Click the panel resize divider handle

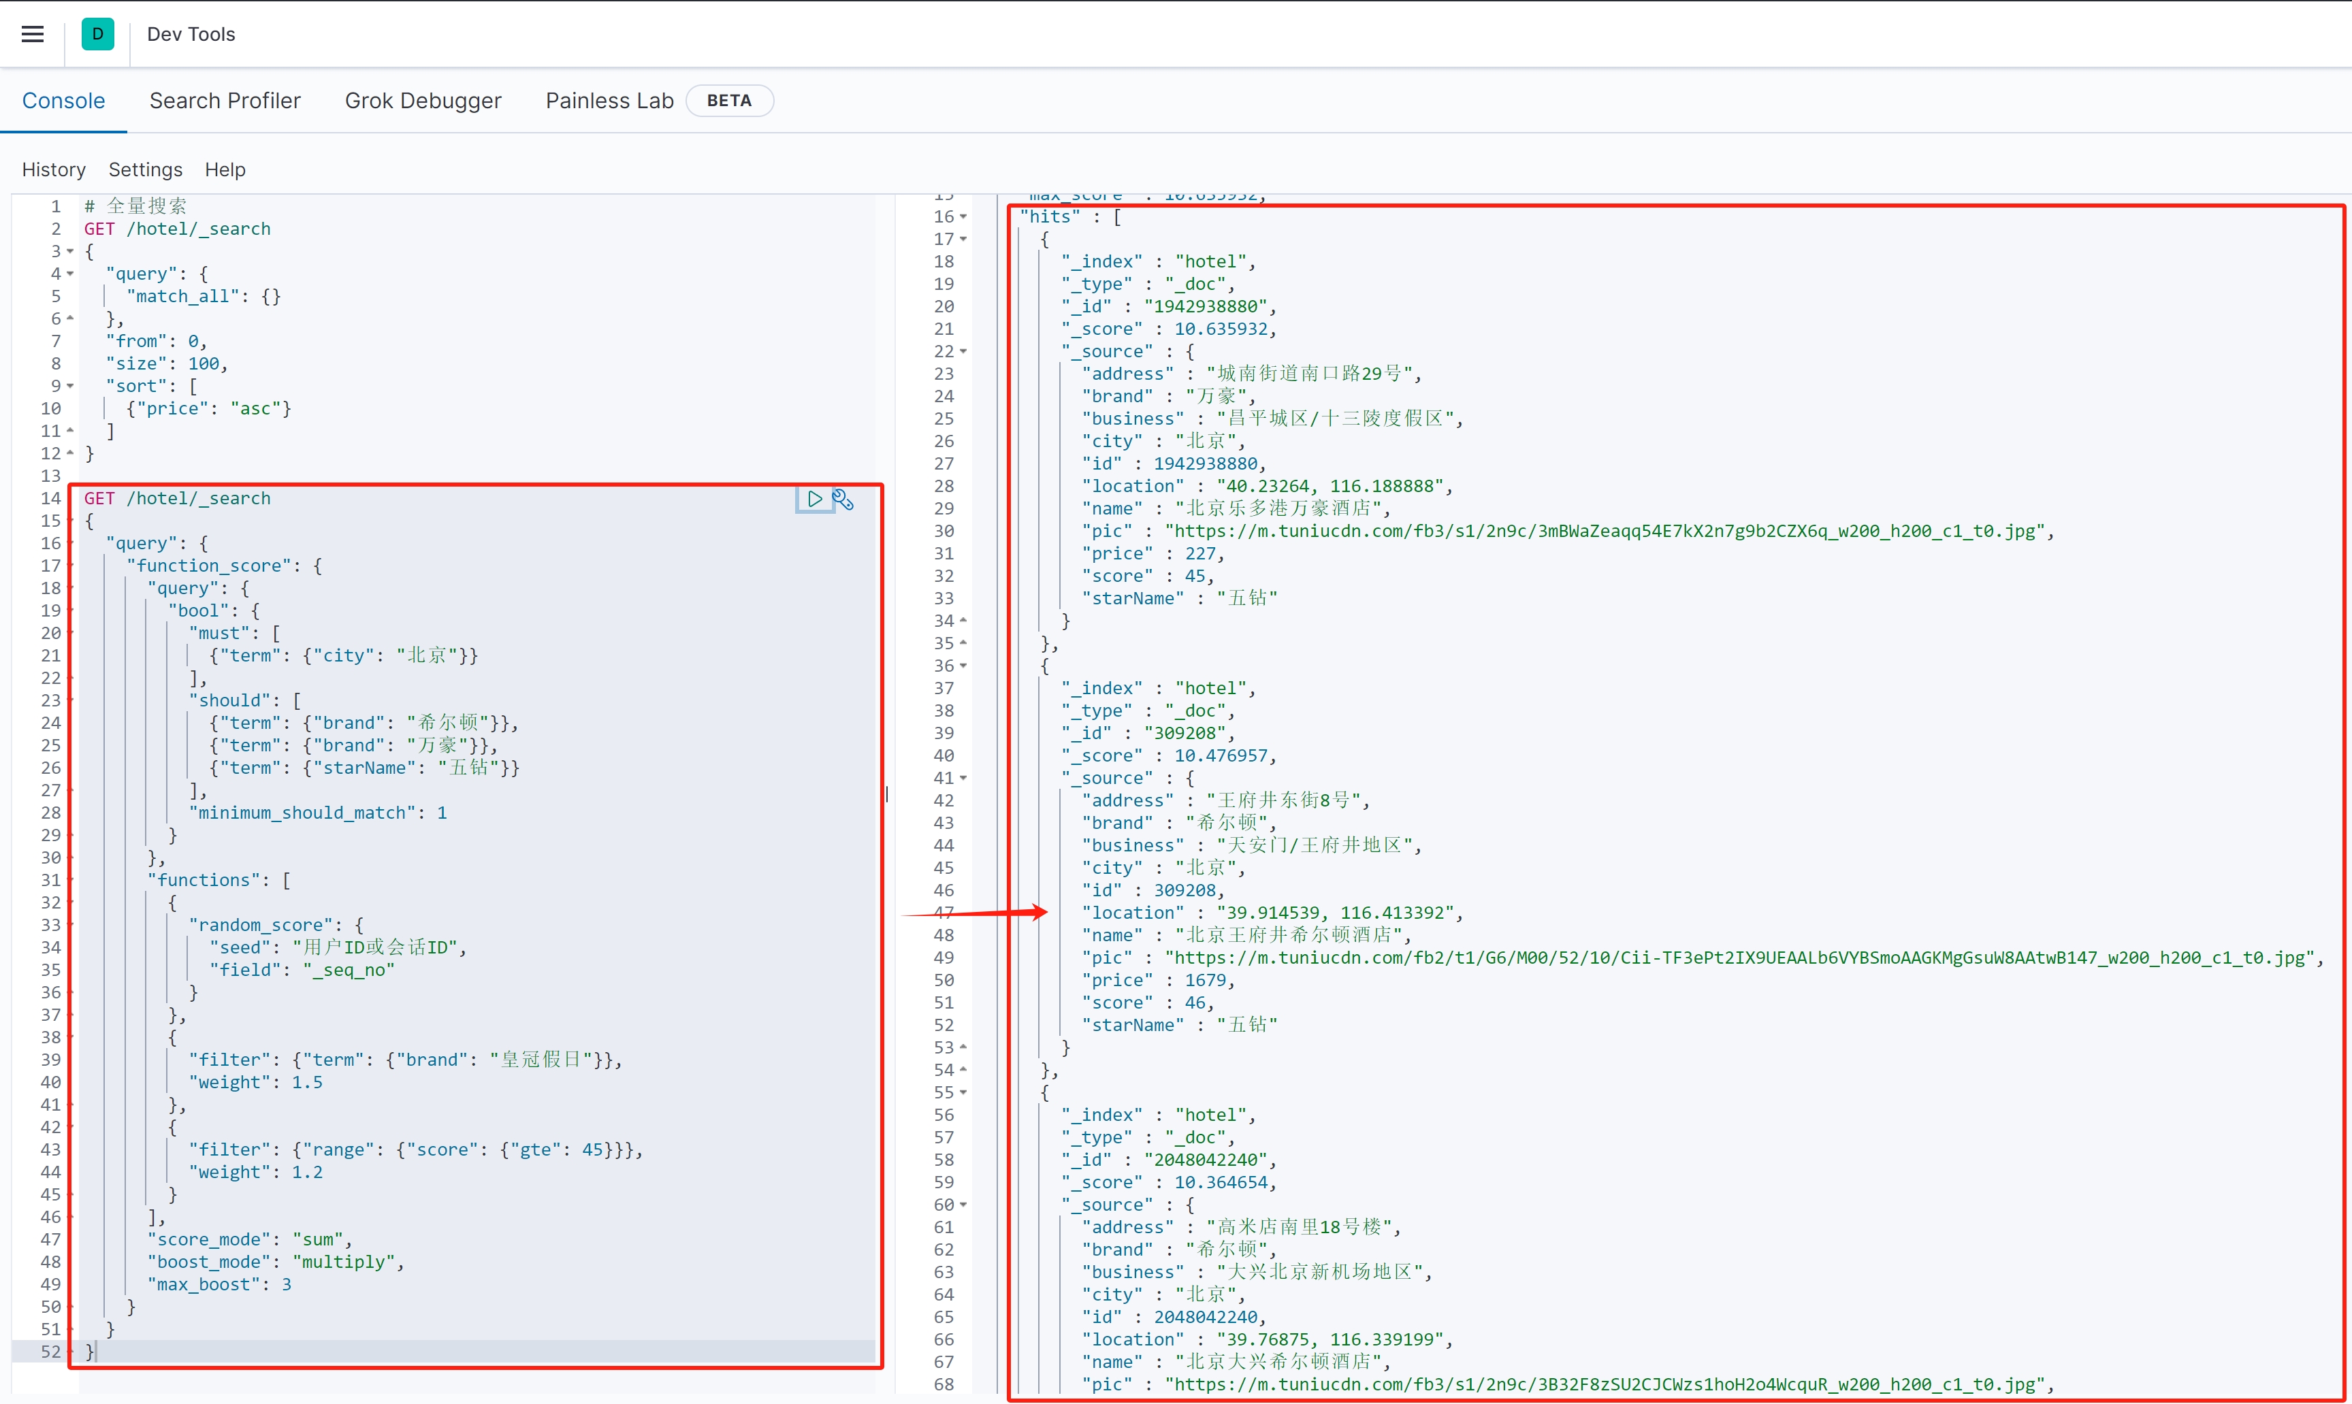[886, 795]
